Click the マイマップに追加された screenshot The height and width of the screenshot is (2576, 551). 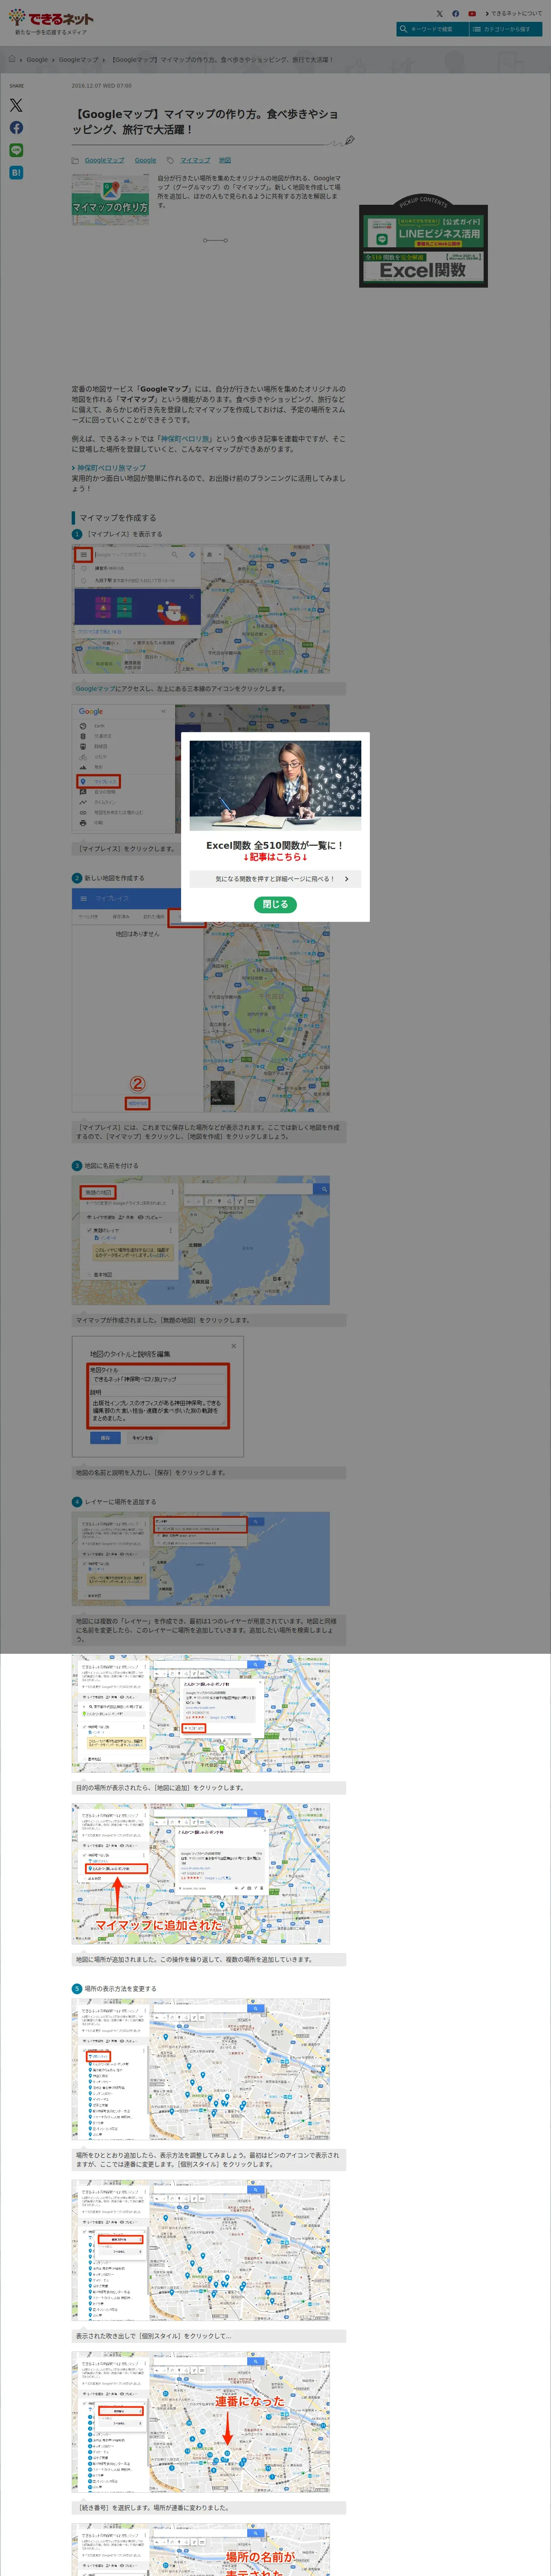(201, 1874)
